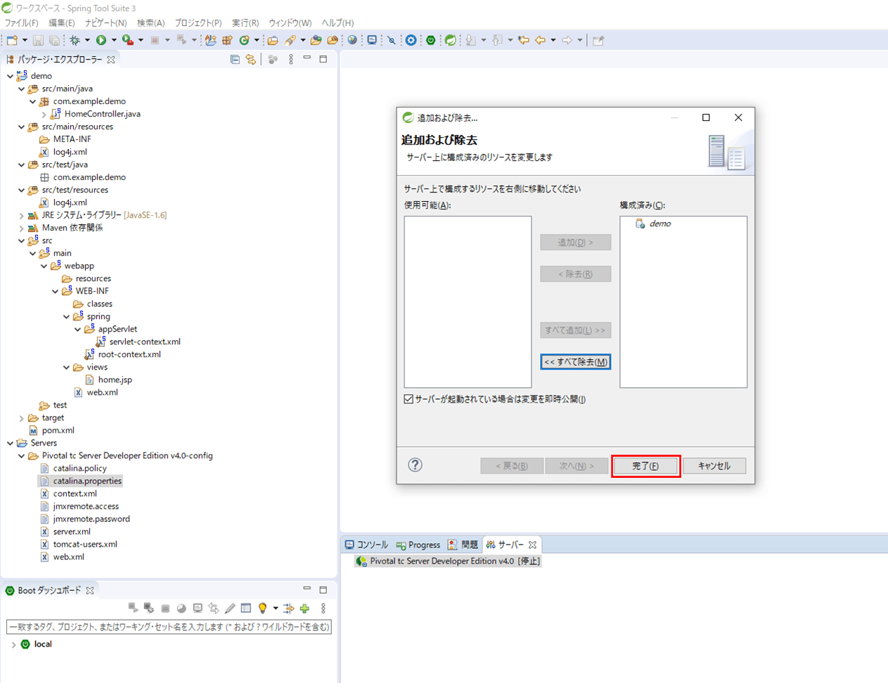
Task: Open the プロジェクト(P) menu
Action: (198, 23)
